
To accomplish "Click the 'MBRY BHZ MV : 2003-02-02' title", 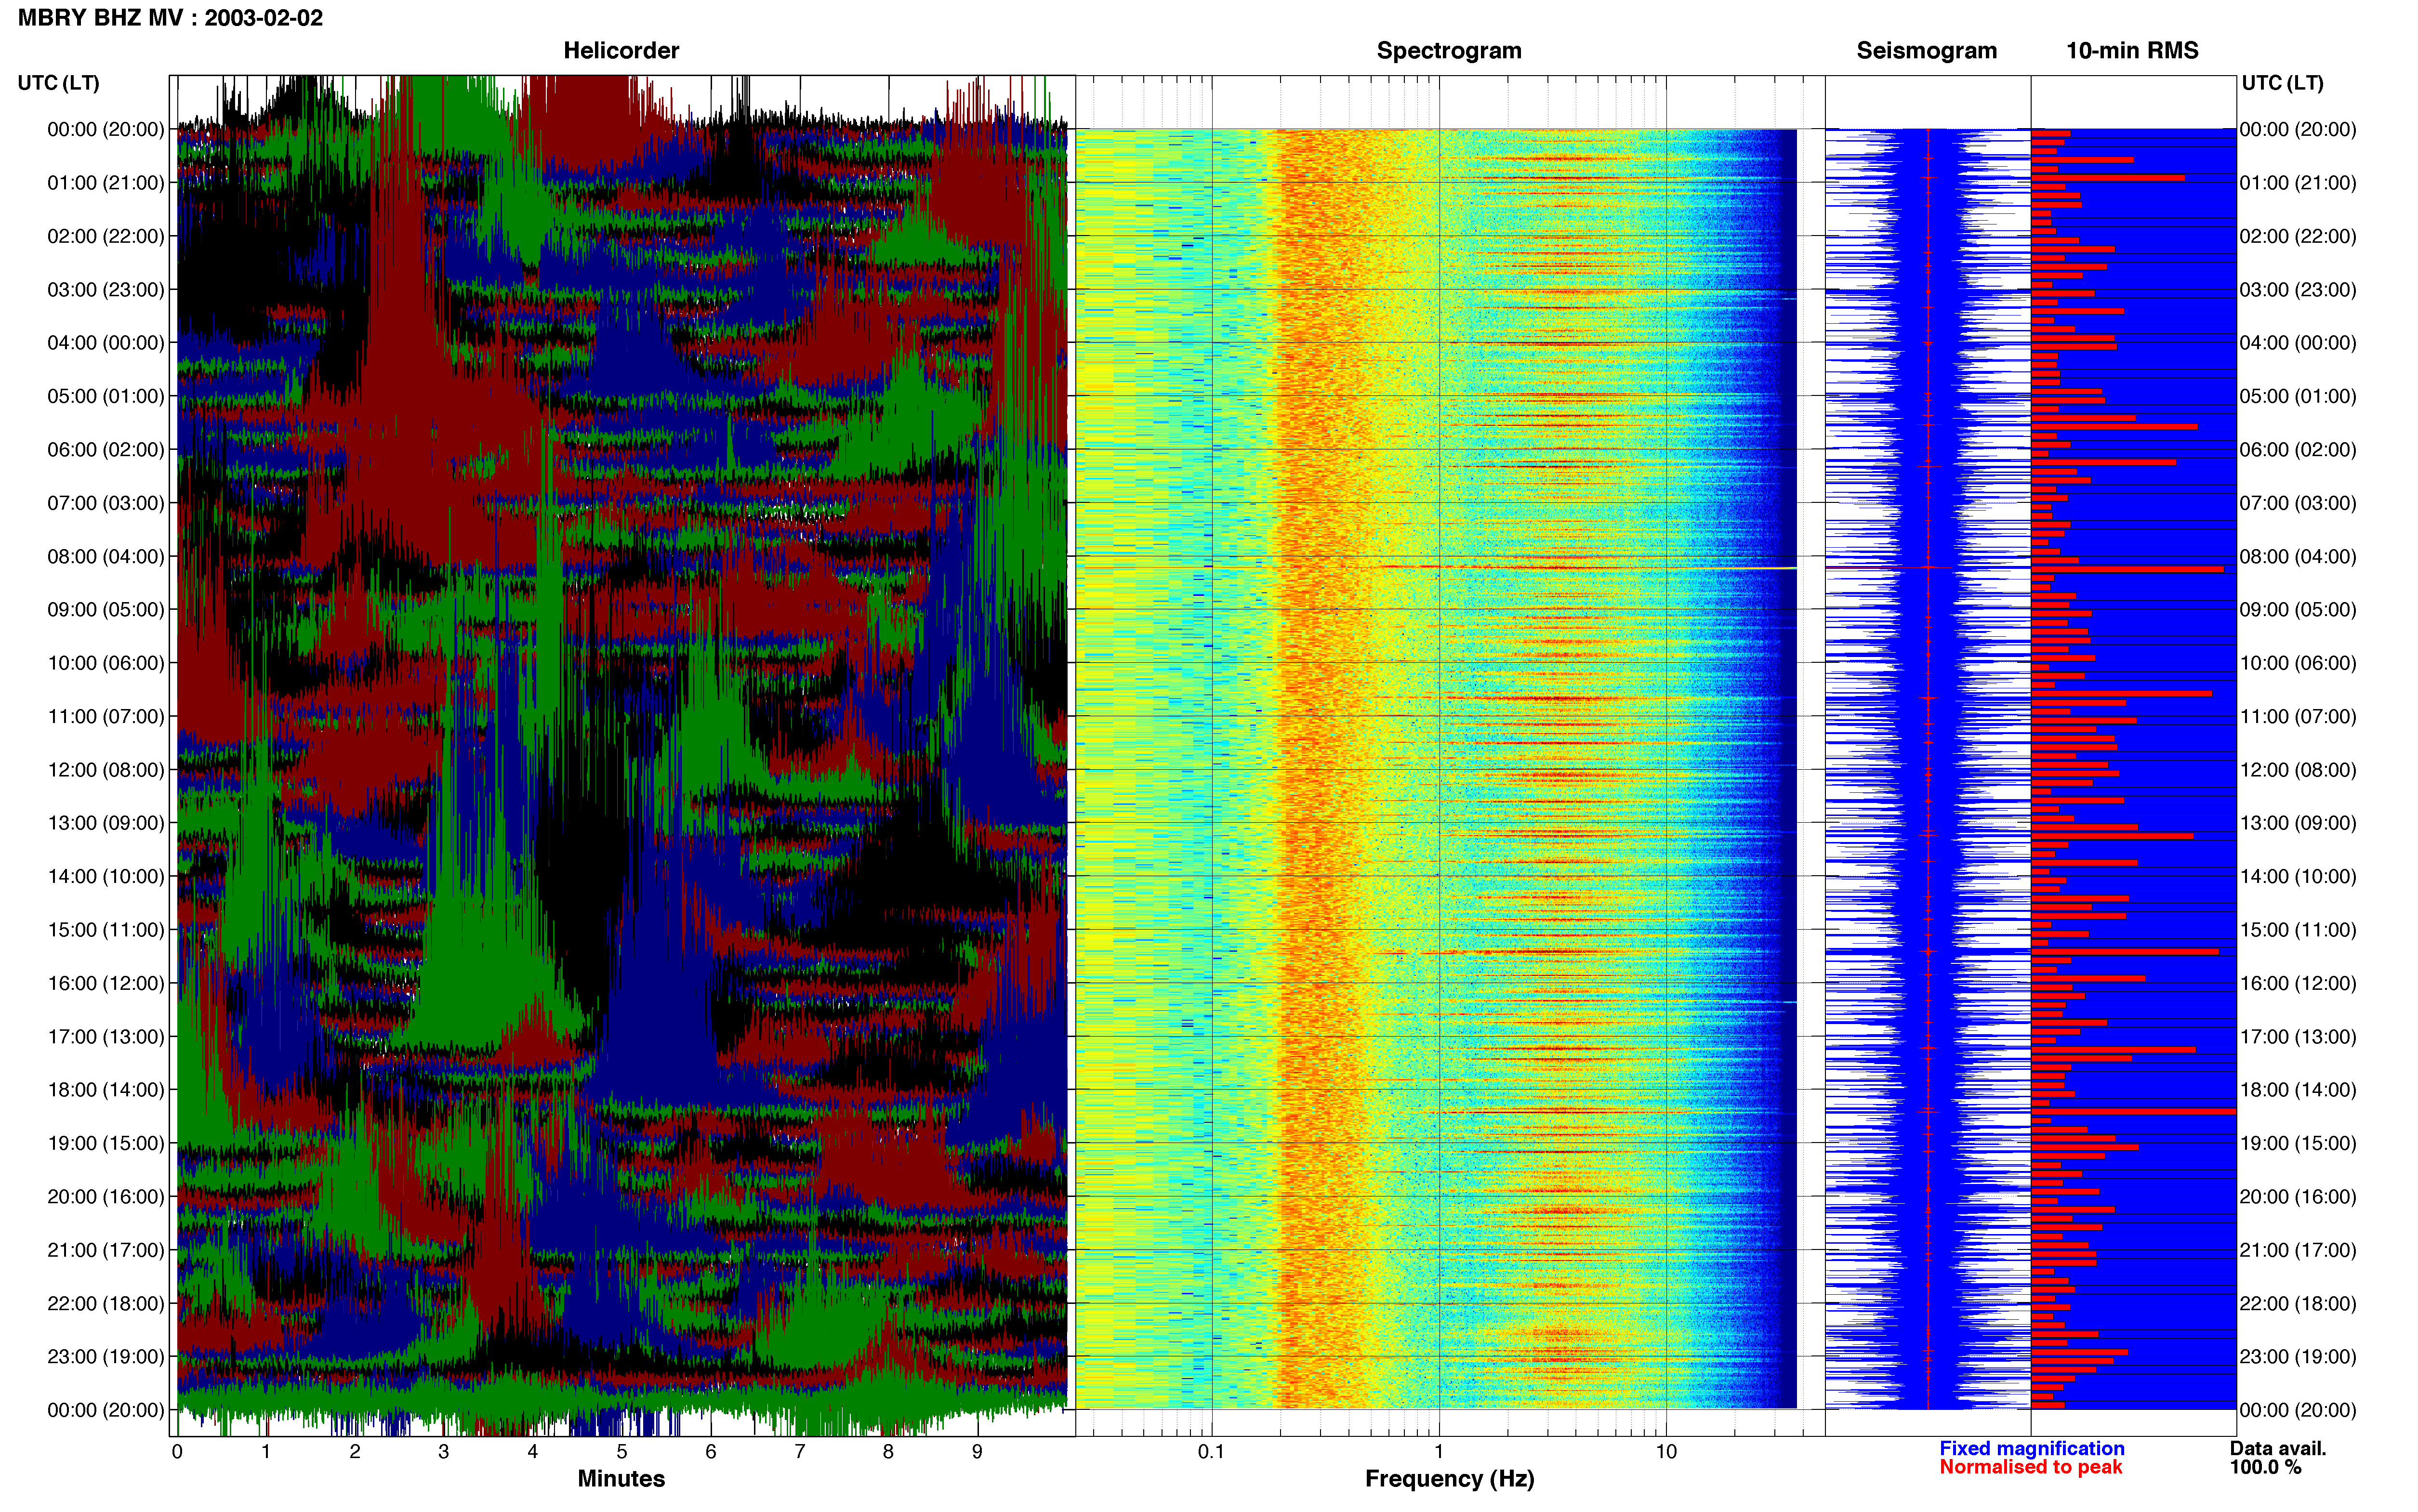I will [170, 18].
